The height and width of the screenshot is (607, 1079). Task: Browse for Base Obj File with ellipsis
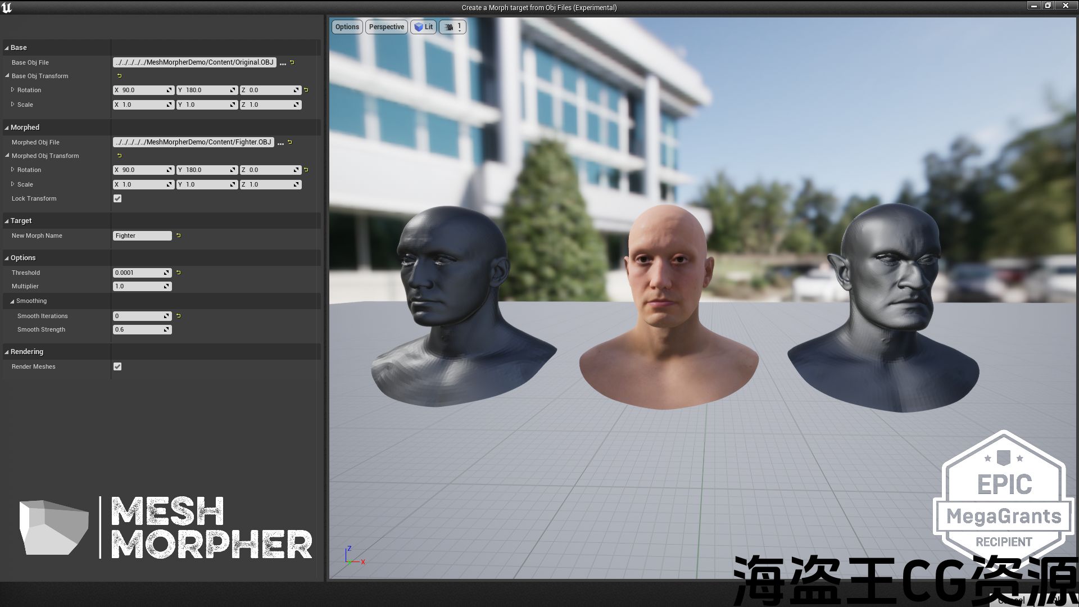point(283,64)
